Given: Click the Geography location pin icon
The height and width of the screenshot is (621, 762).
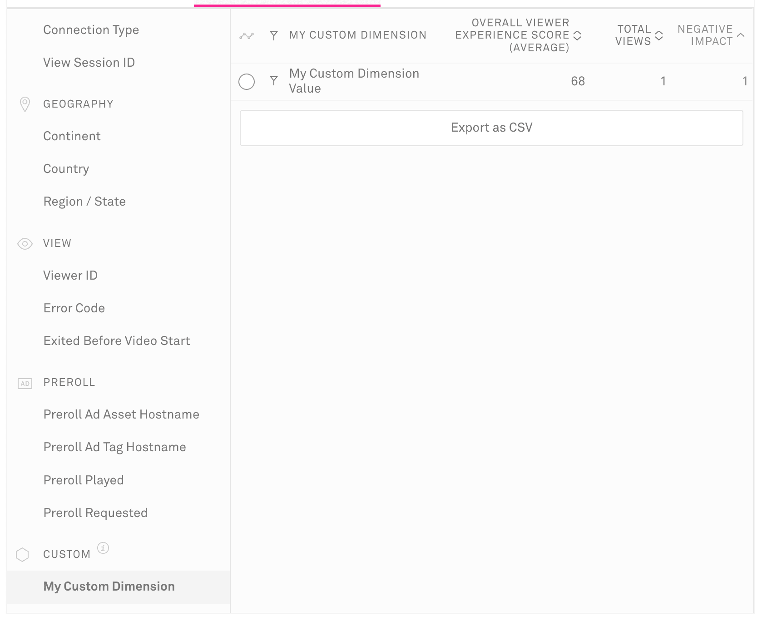Looking at the screenshot, I should click(x=25, y=104).
